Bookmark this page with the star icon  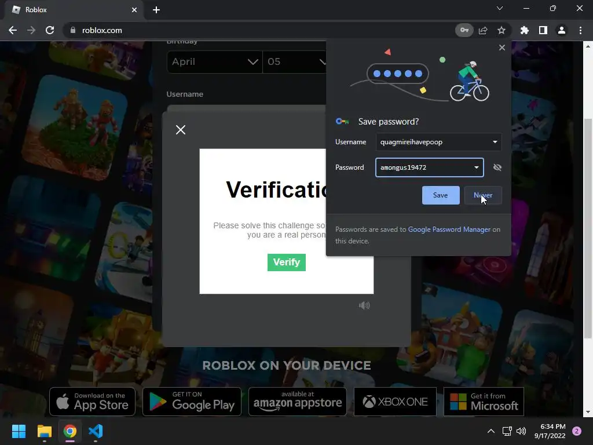(502, 30)
